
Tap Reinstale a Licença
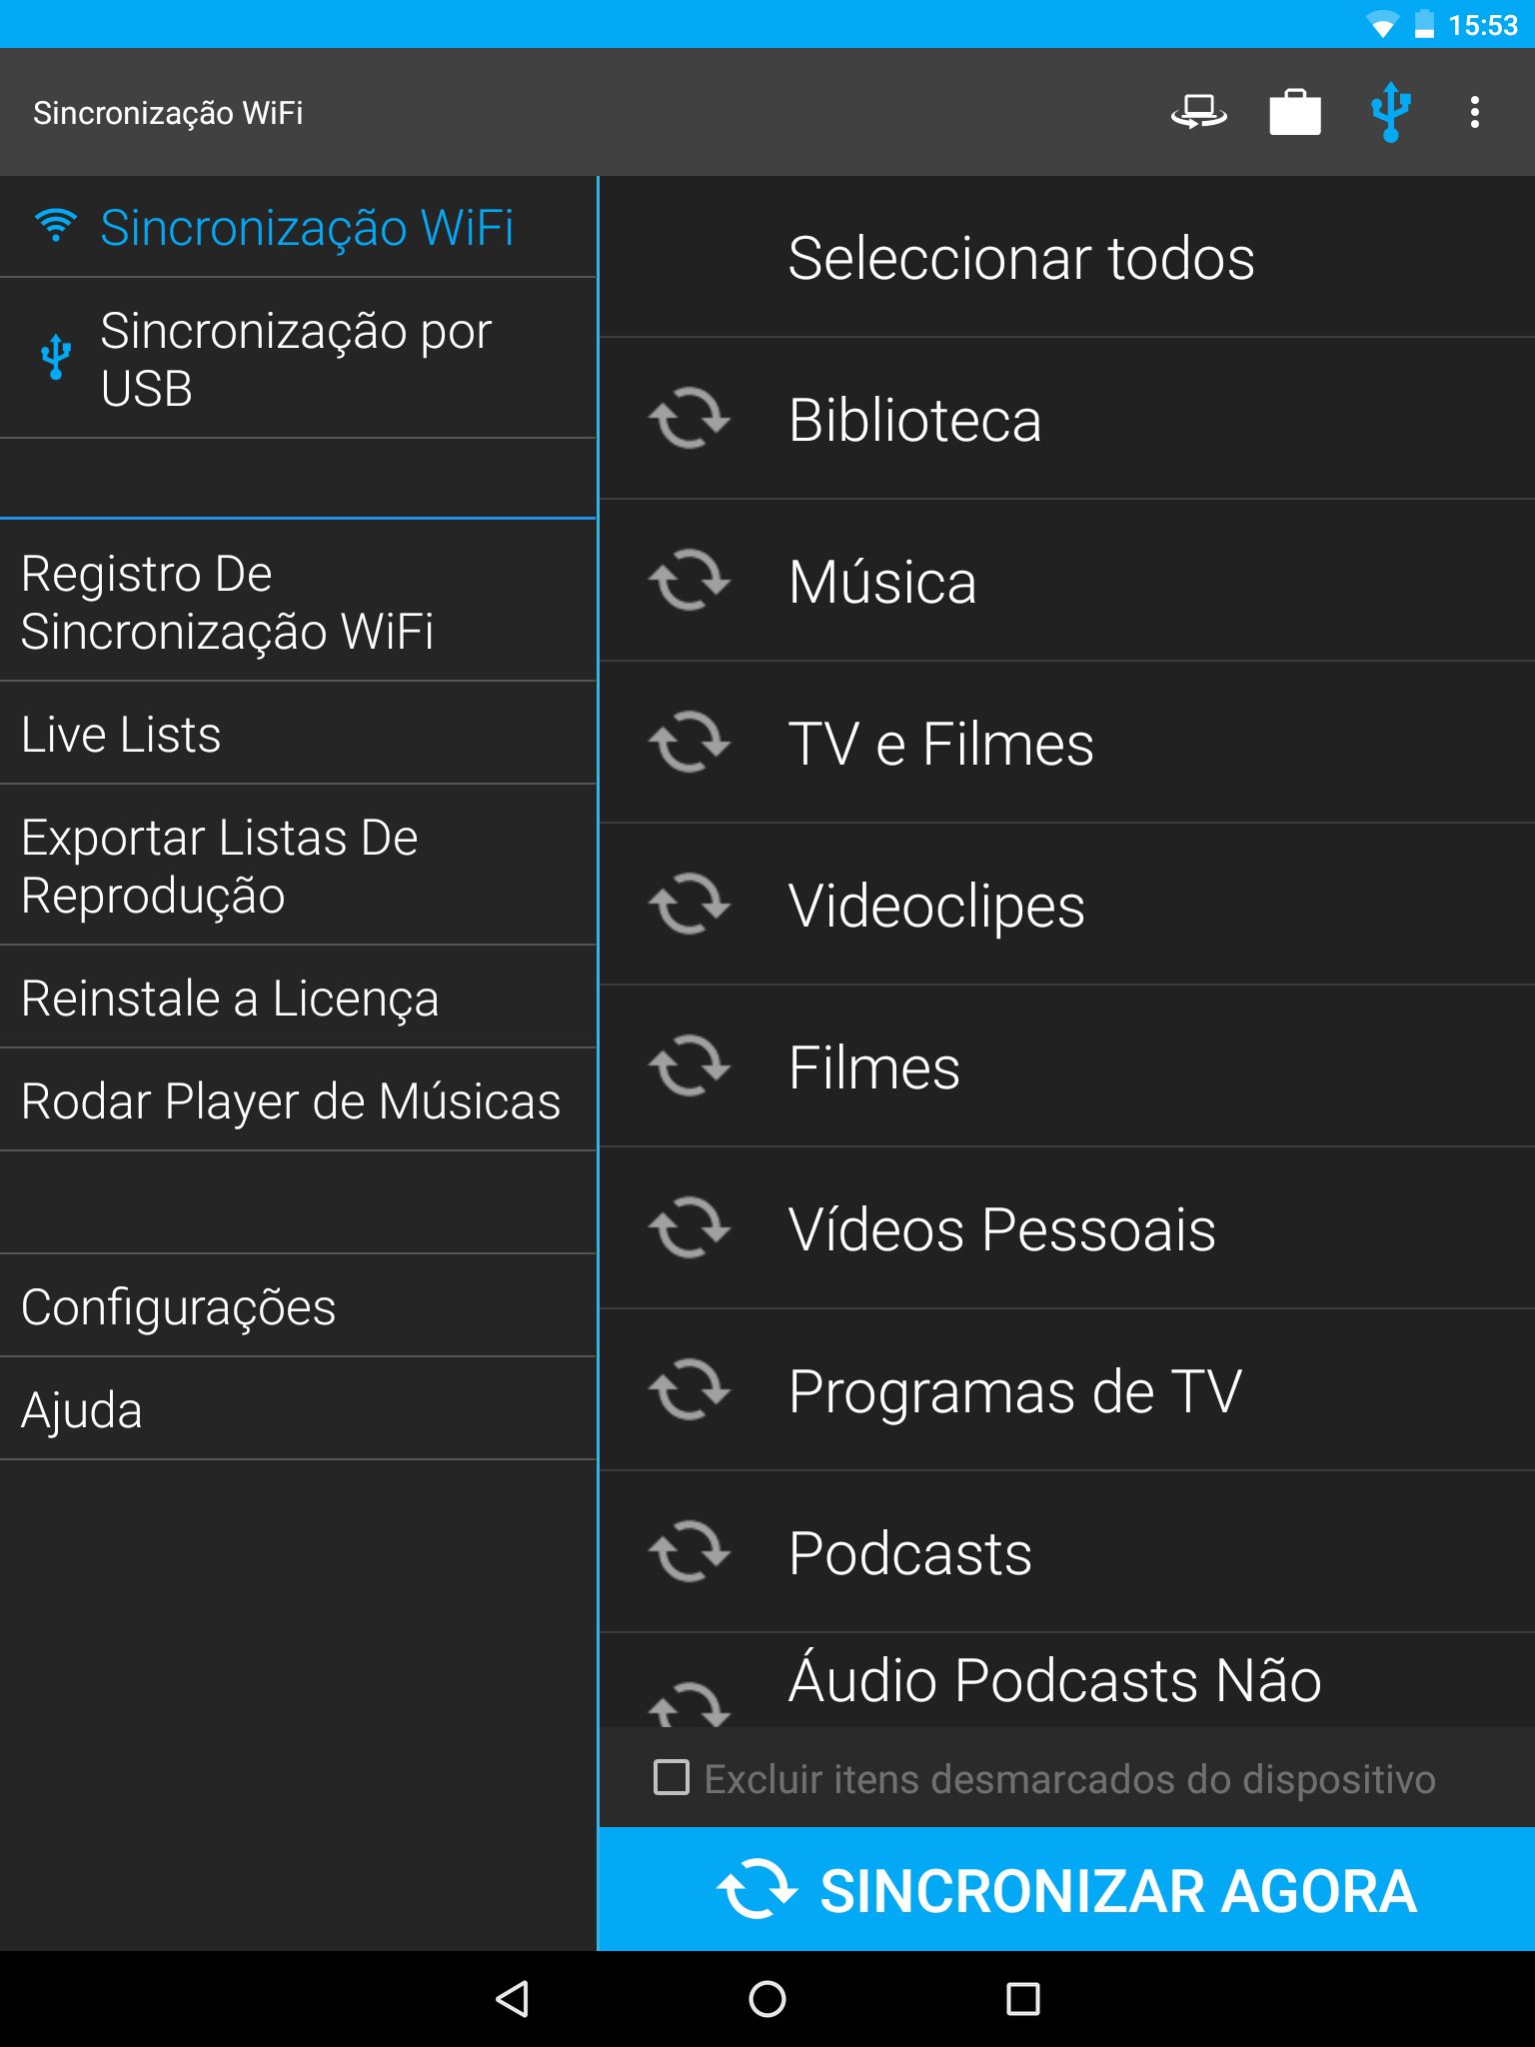(x=298, y=998)
